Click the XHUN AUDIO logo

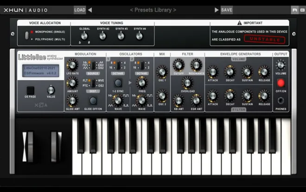(x=25, y=10)
